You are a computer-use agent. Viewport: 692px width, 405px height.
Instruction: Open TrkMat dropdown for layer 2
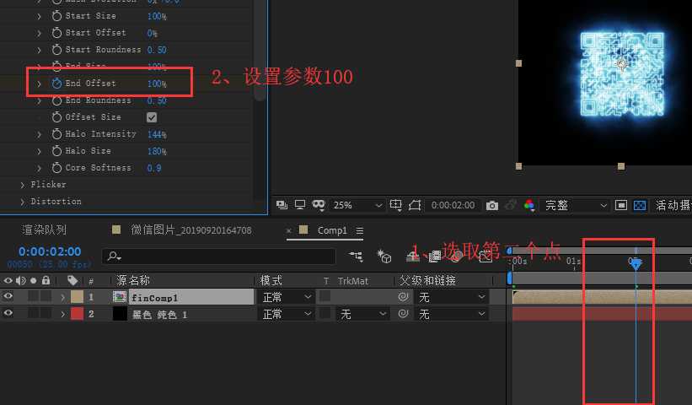362,314
